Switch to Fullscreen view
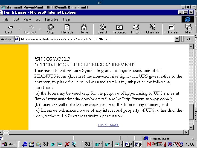The height and width of the screenshot is (148, 197). (x=172, y=29)
